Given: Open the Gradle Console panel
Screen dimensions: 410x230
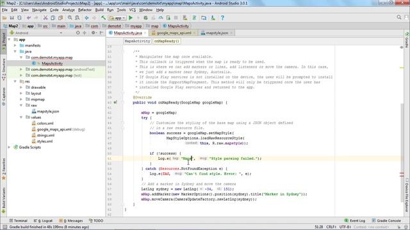Looking at the screenshot, I should pyautogui.click(x=386, y=220).
